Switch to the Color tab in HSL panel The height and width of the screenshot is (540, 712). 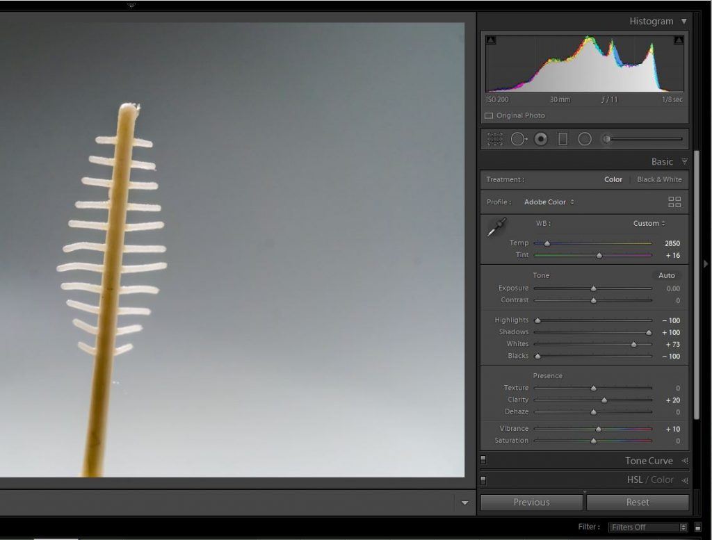coord(662,480)
